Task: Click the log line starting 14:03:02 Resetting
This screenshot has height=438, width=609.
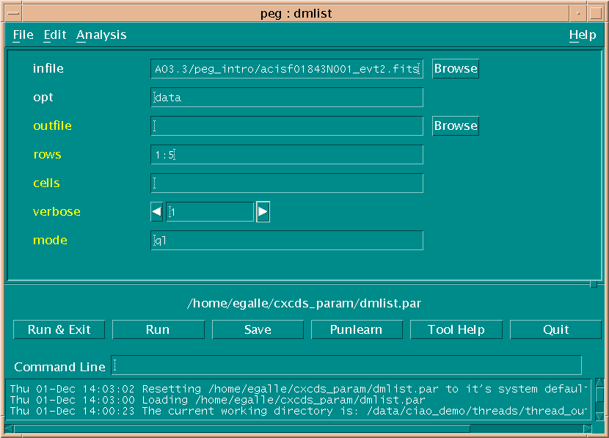Action: (298, 389)
